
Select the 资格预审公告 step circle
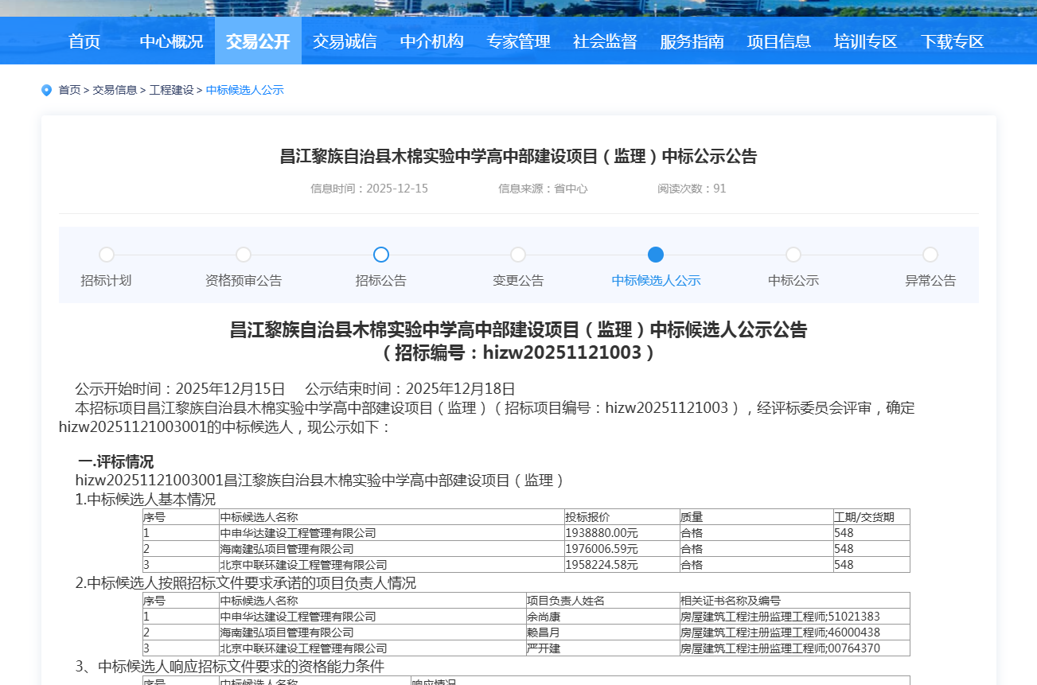(x=244, y=255)
